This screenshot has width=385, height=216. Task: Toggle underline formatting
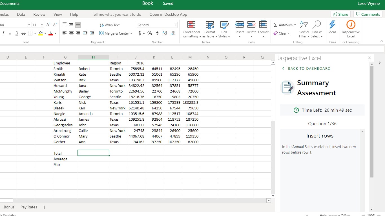pos(10,33)
